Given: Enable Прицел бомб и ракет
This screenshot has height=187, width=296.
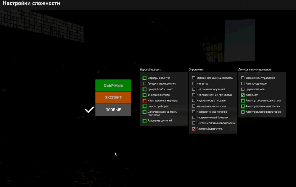Looking at the screenshot, I should [144, 89].
